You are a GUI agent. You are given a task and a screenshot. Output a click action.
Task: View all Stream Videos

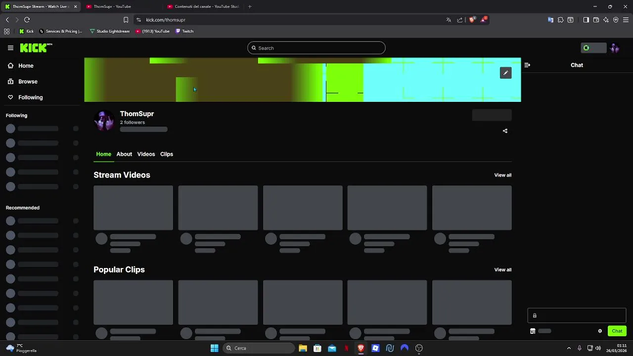pyautogui.click(x=503, y=175)
